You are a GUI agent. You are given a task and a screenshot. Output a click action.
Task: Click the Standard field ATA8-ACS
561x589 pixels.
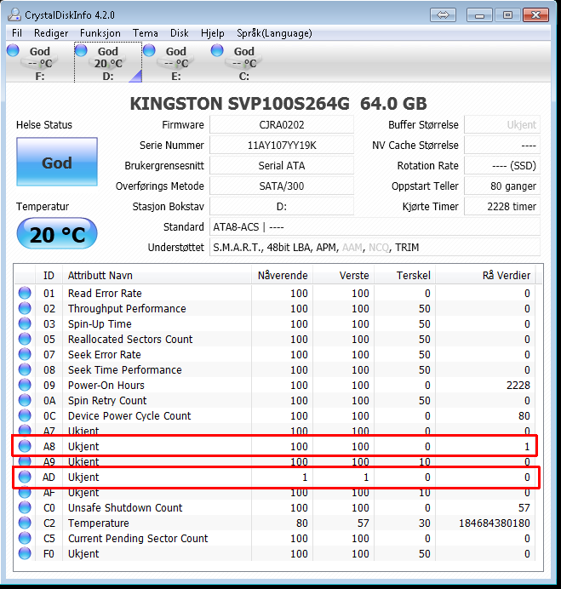[375, 227]
